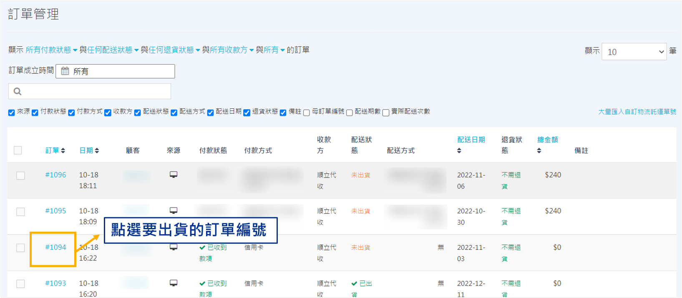Click sort arrows next to 訂單 column
The image size is (682, 298).
63,150
